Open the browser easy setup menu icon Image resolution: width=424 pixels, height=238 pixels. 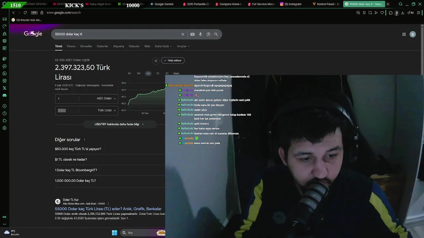pyautogui.click(x=419, y=13)
